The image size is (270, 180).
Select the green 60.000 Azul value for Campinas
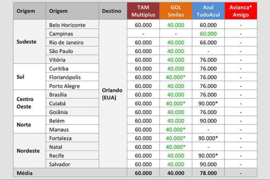click(208, 34)
